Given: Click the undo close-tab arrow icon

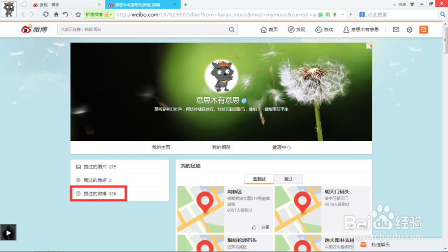Looking at the screenshot, I should pyautogui.click(x=65, y=14).
